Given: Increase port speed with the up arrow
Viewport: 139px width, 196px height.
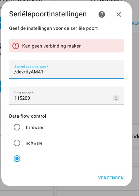Looking at the screenshot, I should (x=116, y=97).
